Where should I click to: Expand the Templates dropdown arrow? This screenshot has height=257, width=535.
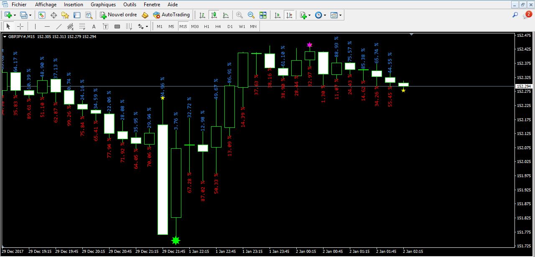click(x=341, y=15)
